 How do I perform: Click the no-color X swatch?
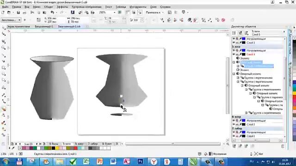(20, 148)
